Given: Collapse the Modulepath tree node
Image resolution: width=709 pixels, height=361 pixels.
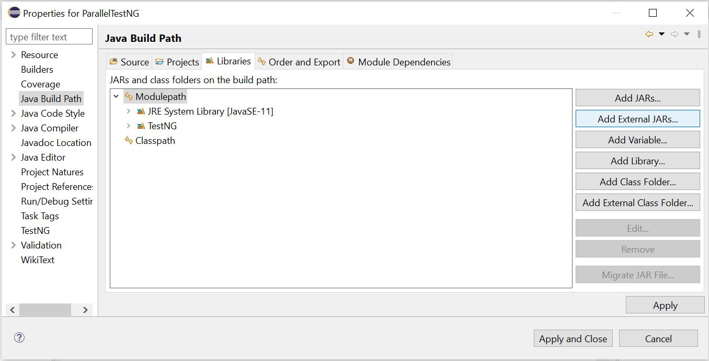Looking at the screenshot, I should coord(116,97).
